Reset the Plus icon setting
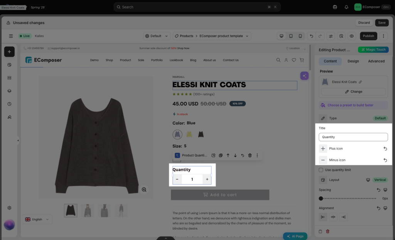 (385, 149)
